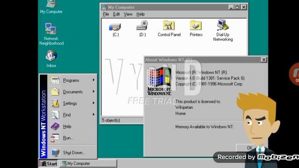Open the Help menu in My Computer

(141, 14)
